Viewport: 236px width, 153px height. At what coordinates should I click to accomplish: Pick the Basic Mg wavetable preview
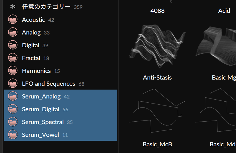tap(216, 46)
